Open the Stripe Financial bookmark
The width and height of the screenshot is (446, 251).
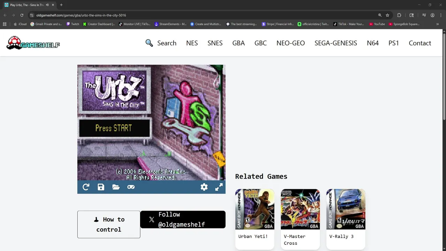tap(278, 24)
